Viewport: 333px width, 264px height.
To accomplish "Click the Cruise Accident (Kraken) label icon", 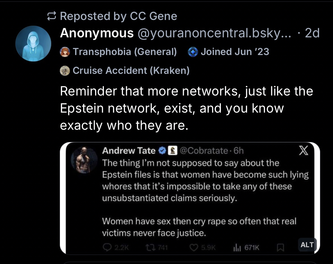I will pos(65,70).
